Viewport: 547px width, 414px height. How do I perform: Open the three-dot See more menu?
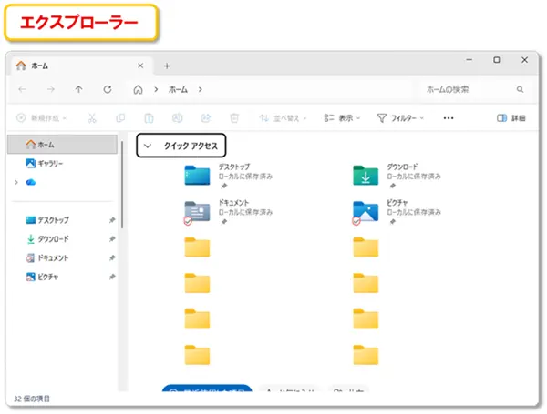[x=449, y=118]
